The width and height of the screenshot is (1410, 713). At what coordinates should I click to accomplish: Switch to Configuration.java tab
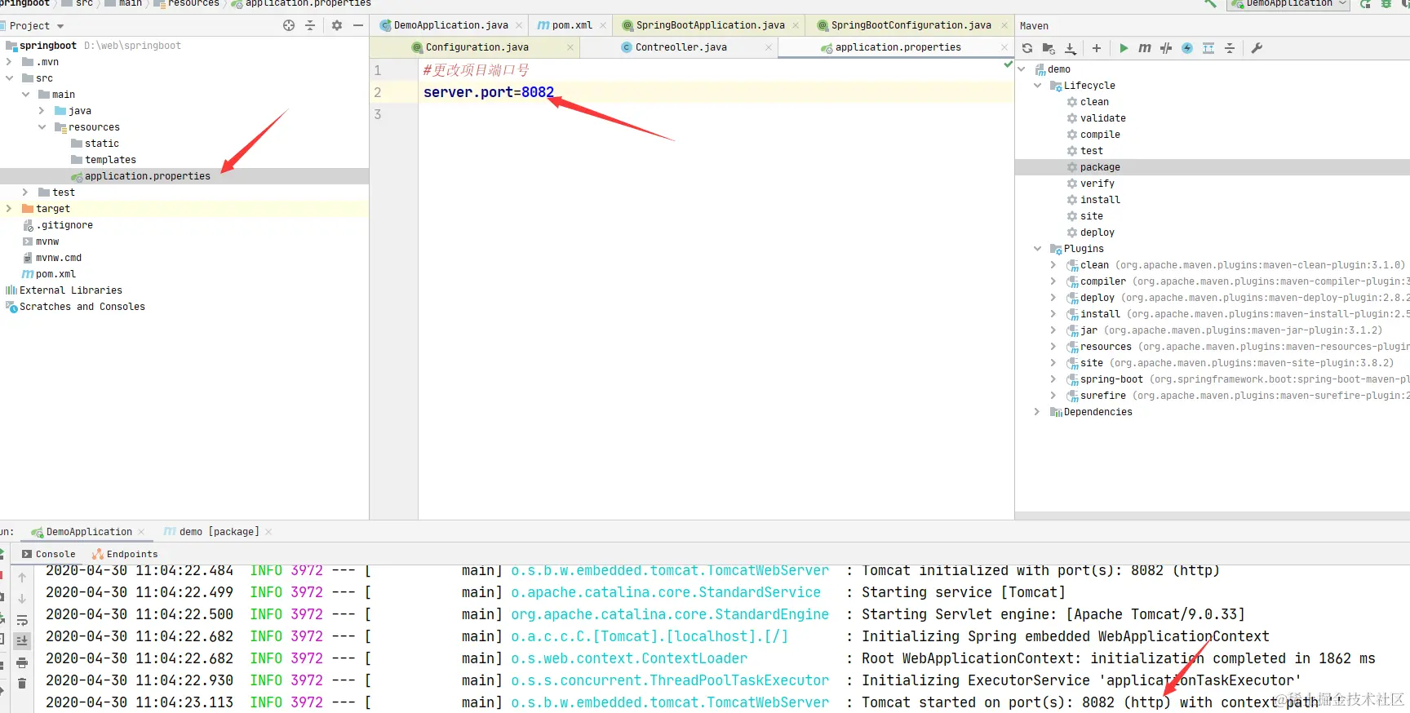[477, 47]
